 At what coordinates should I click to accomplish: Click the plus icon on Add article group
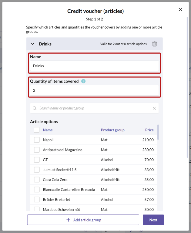(x=68, y=220)
